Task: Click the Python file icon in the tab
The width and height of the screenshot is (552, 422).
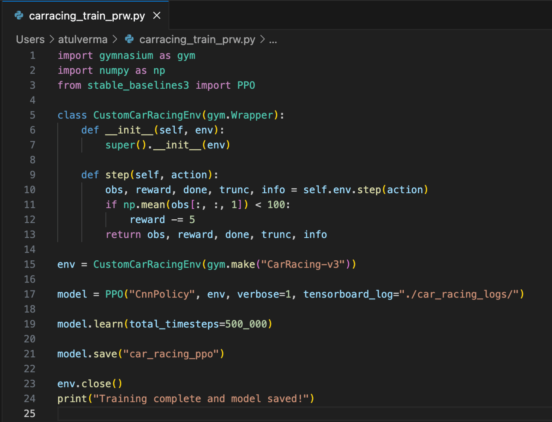Action: [19, 16]
